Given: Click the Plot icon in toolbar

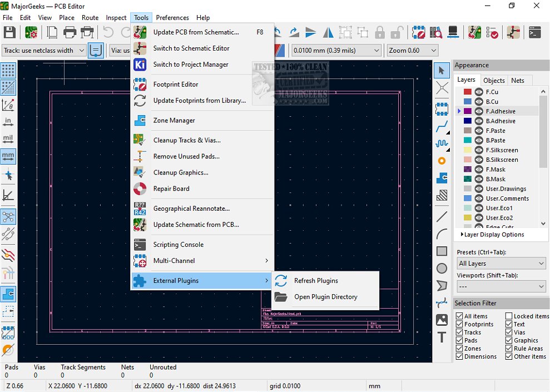Looking at the screenshot, I should tap(87, 33).
